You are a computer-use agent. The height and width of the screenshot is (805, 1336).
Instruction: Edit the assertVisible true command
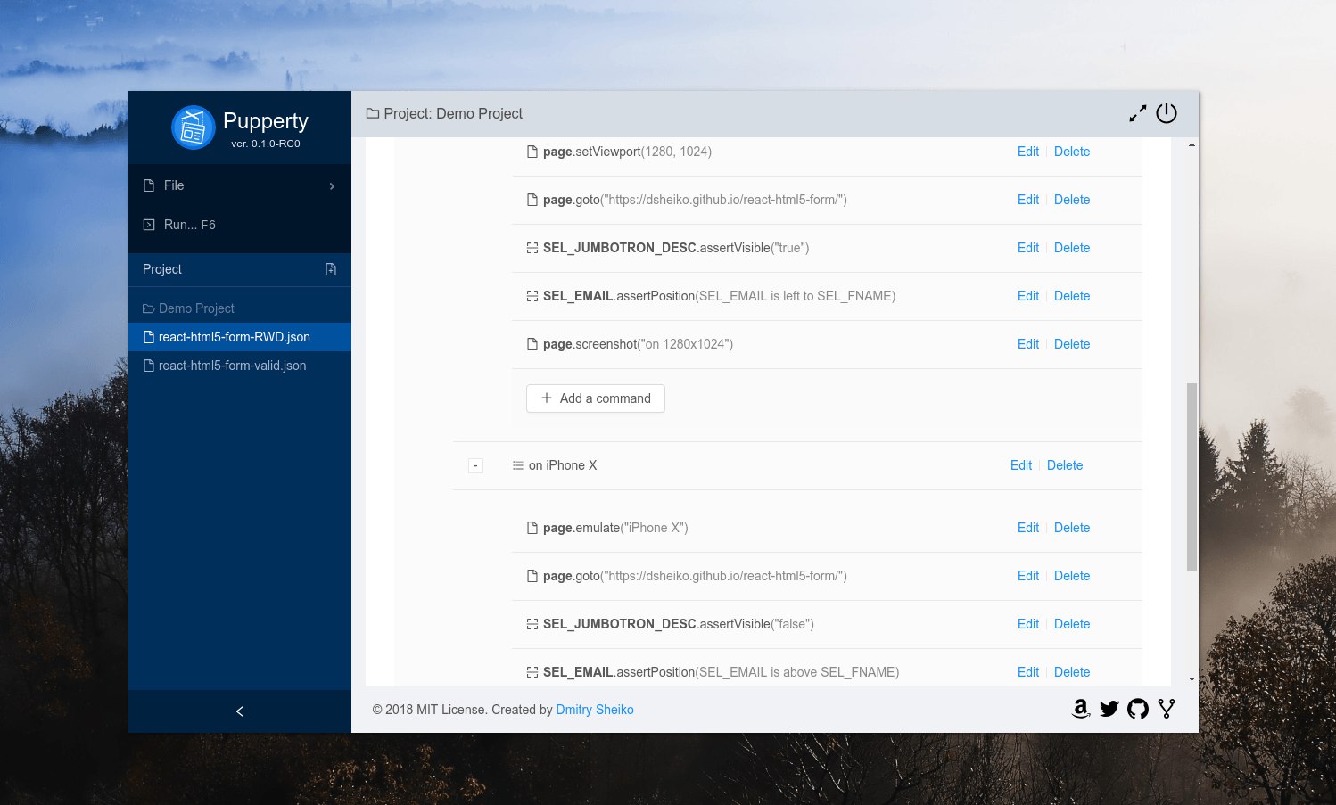tap(1028, 248)
